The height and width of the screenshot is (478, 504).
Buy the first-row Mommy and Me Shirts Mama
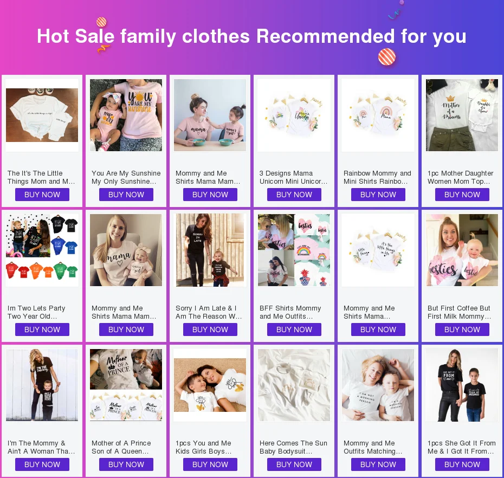(x=210, y=195)
